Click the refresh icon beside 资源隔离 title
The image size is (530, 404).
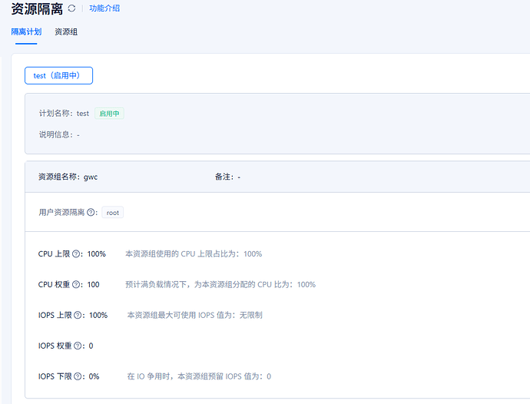[x=71, y=8]
